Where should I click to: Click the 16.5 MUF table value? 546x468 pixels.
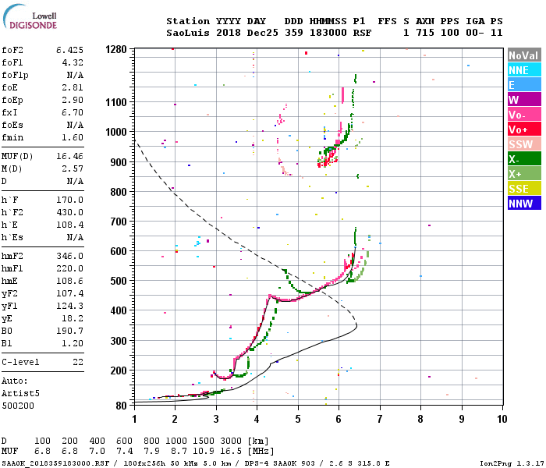point(231,452)
